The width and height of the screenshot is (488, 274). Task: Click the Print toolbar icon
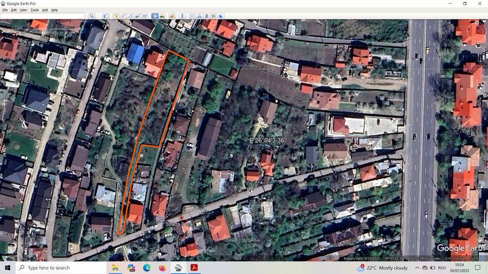click(x=200, y=16)
